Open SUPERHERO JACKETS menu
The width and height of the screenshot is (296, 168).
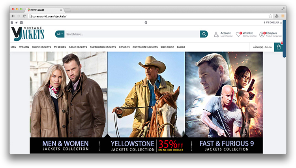103,47
